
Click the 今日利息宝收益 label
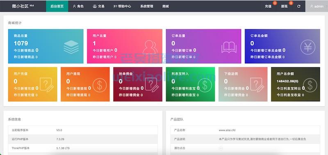pos(289,95)
